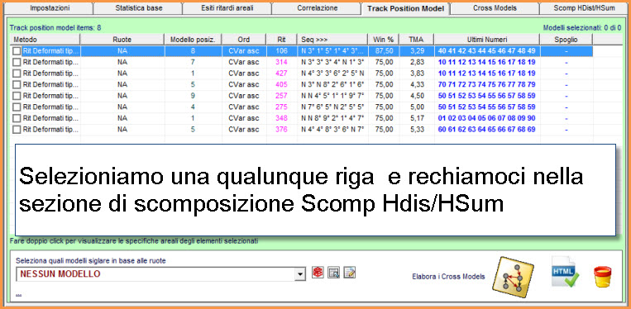Open the Correlazione tab

tap(317, 8)
